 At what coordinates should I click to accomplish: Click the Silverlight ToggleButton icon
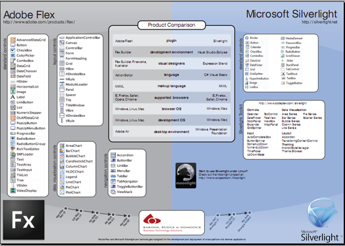coord(282,83)
